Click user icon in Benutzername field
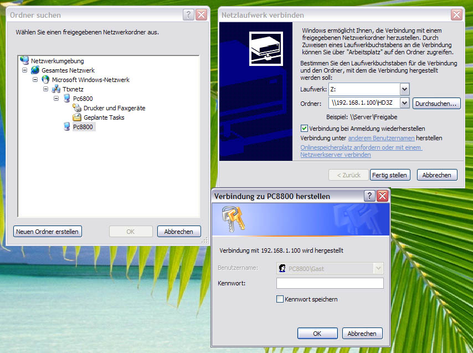473x353 pixels. 282,268
